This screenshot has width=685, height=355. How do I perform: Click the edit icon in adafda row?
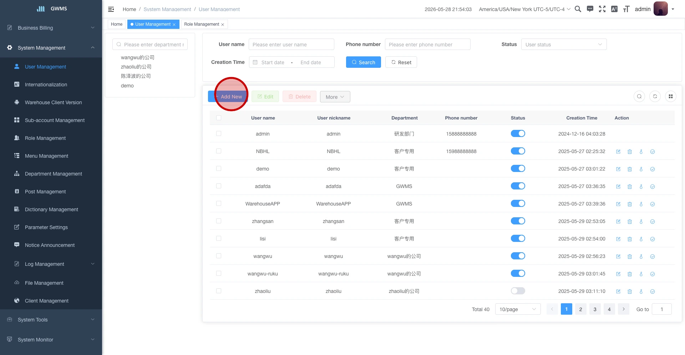coord(618,187)
